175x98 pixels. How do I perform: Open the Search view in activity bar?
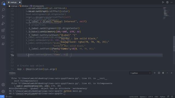[3, 10]
